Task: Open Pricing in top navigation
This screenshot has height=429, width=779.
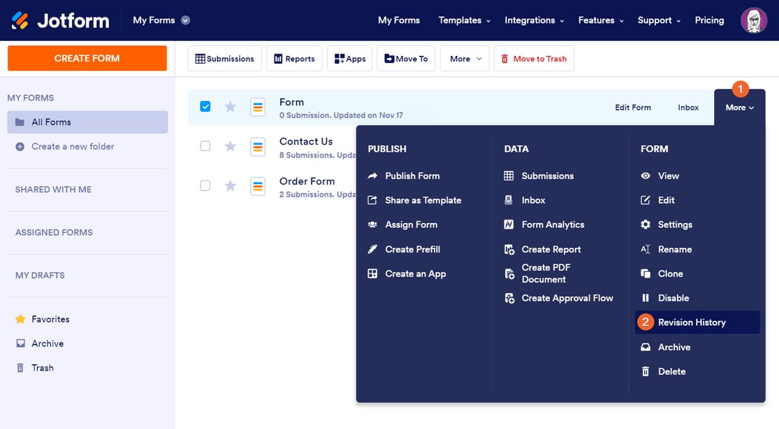Action: (710, 20)
